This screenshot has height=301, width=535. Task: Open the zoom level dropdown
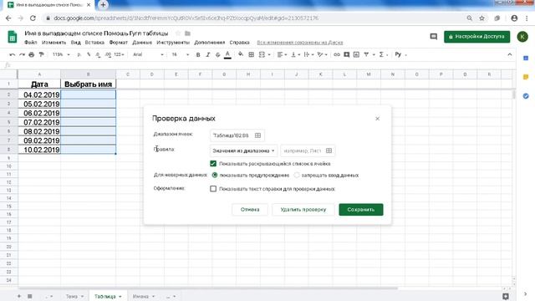(x=61, y=54)
